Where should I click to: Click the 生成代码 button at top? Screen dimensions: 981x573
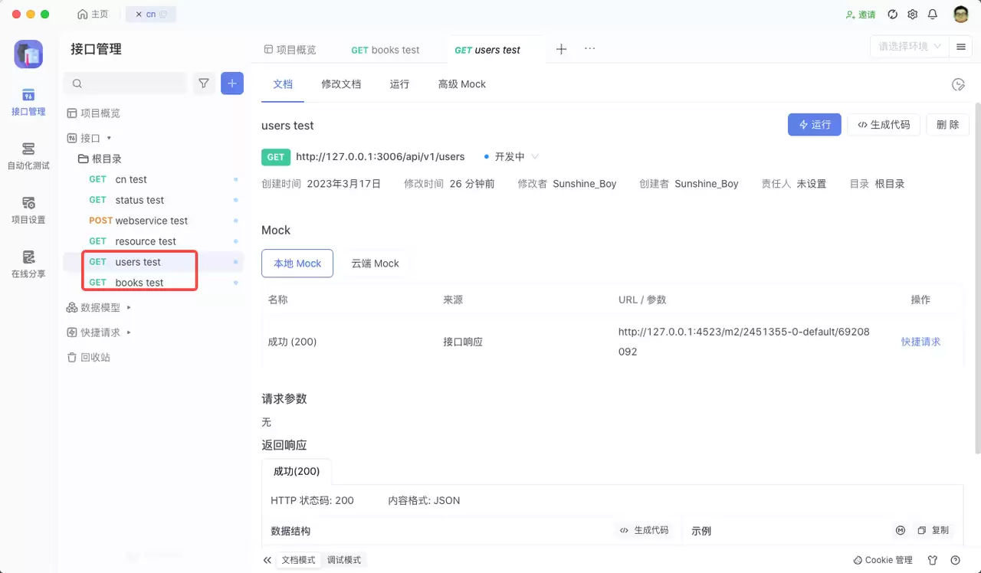(x=884, y=125)
